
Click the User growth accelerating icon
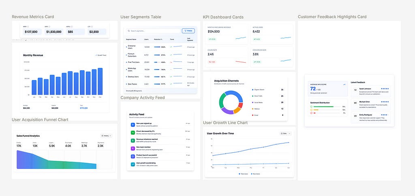click(133, 164)
